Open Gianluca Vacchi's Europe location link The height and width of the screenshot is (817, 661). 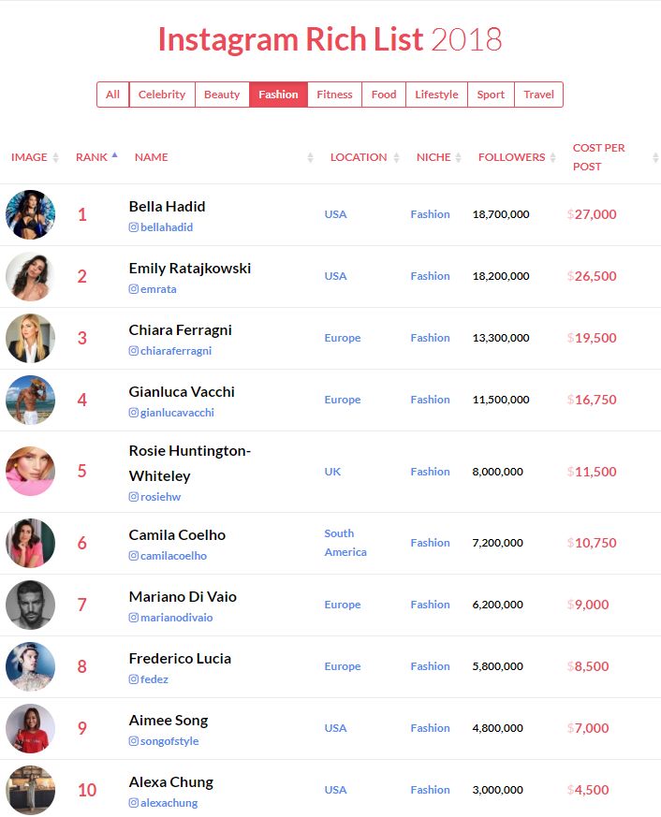coord(343,400)
